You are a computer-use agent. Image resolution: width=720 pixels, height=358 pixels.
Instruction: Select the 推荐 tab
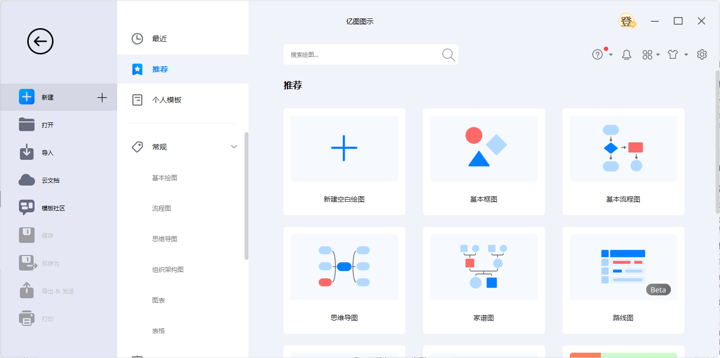pos(183,69)
